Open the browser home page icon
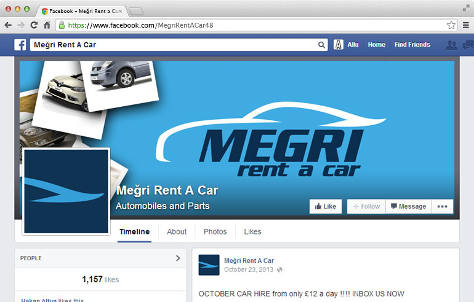474x302 pixels. (47, 25)
